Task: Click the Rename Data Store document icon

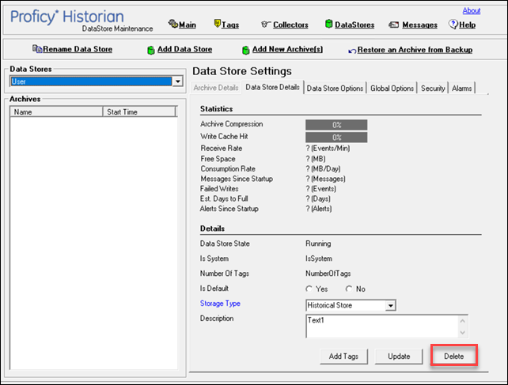Action: 37,48
